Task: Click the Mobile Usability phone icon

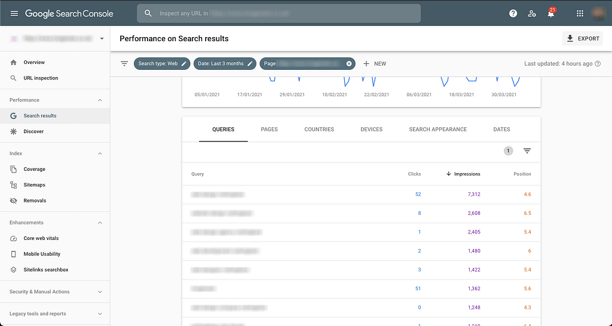Action: 13,254
